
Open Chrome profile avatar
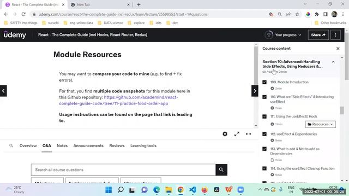pyautogui.click(x=334, y=14)
